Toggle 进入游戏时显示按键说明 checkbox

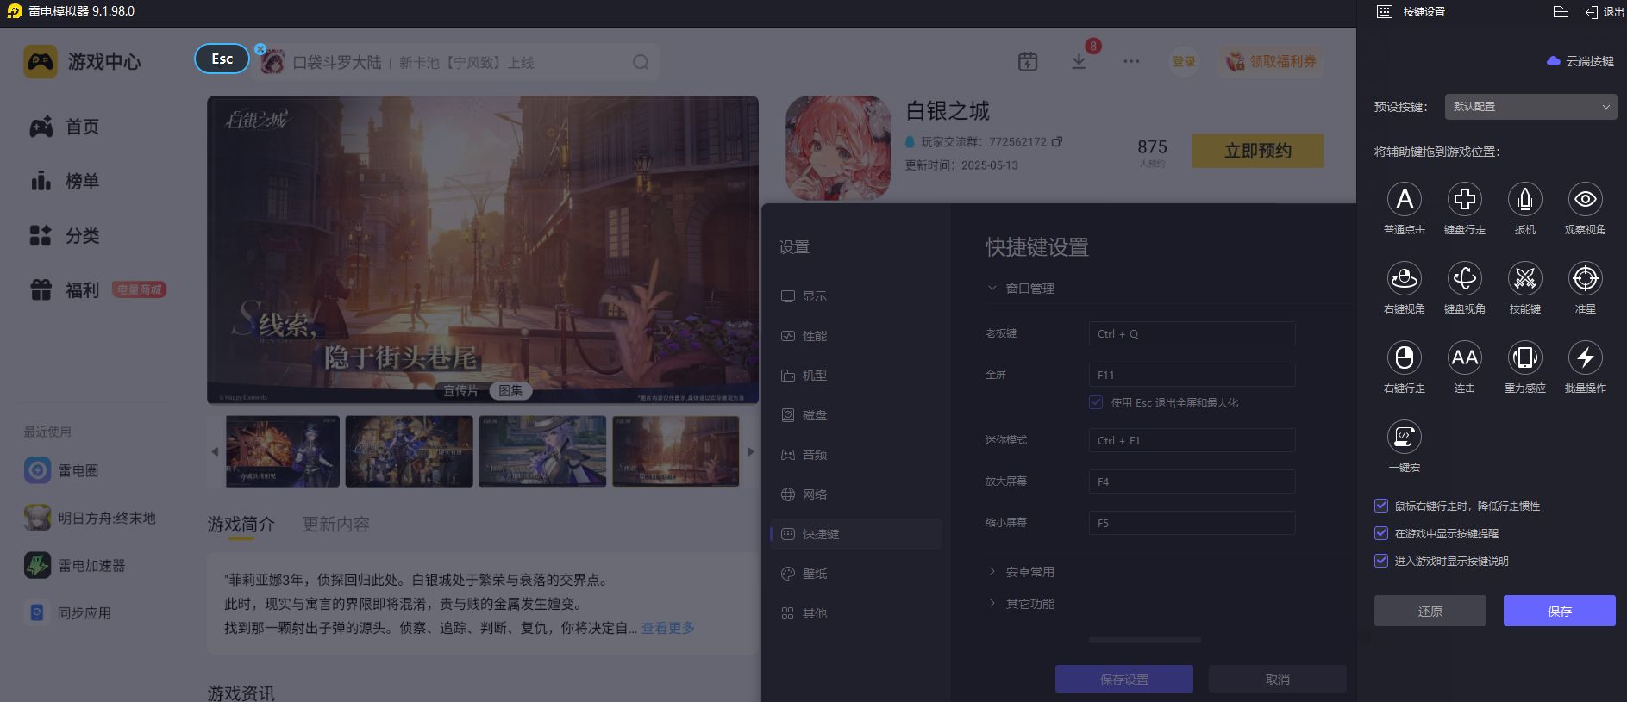click(x=1381, y=561)
